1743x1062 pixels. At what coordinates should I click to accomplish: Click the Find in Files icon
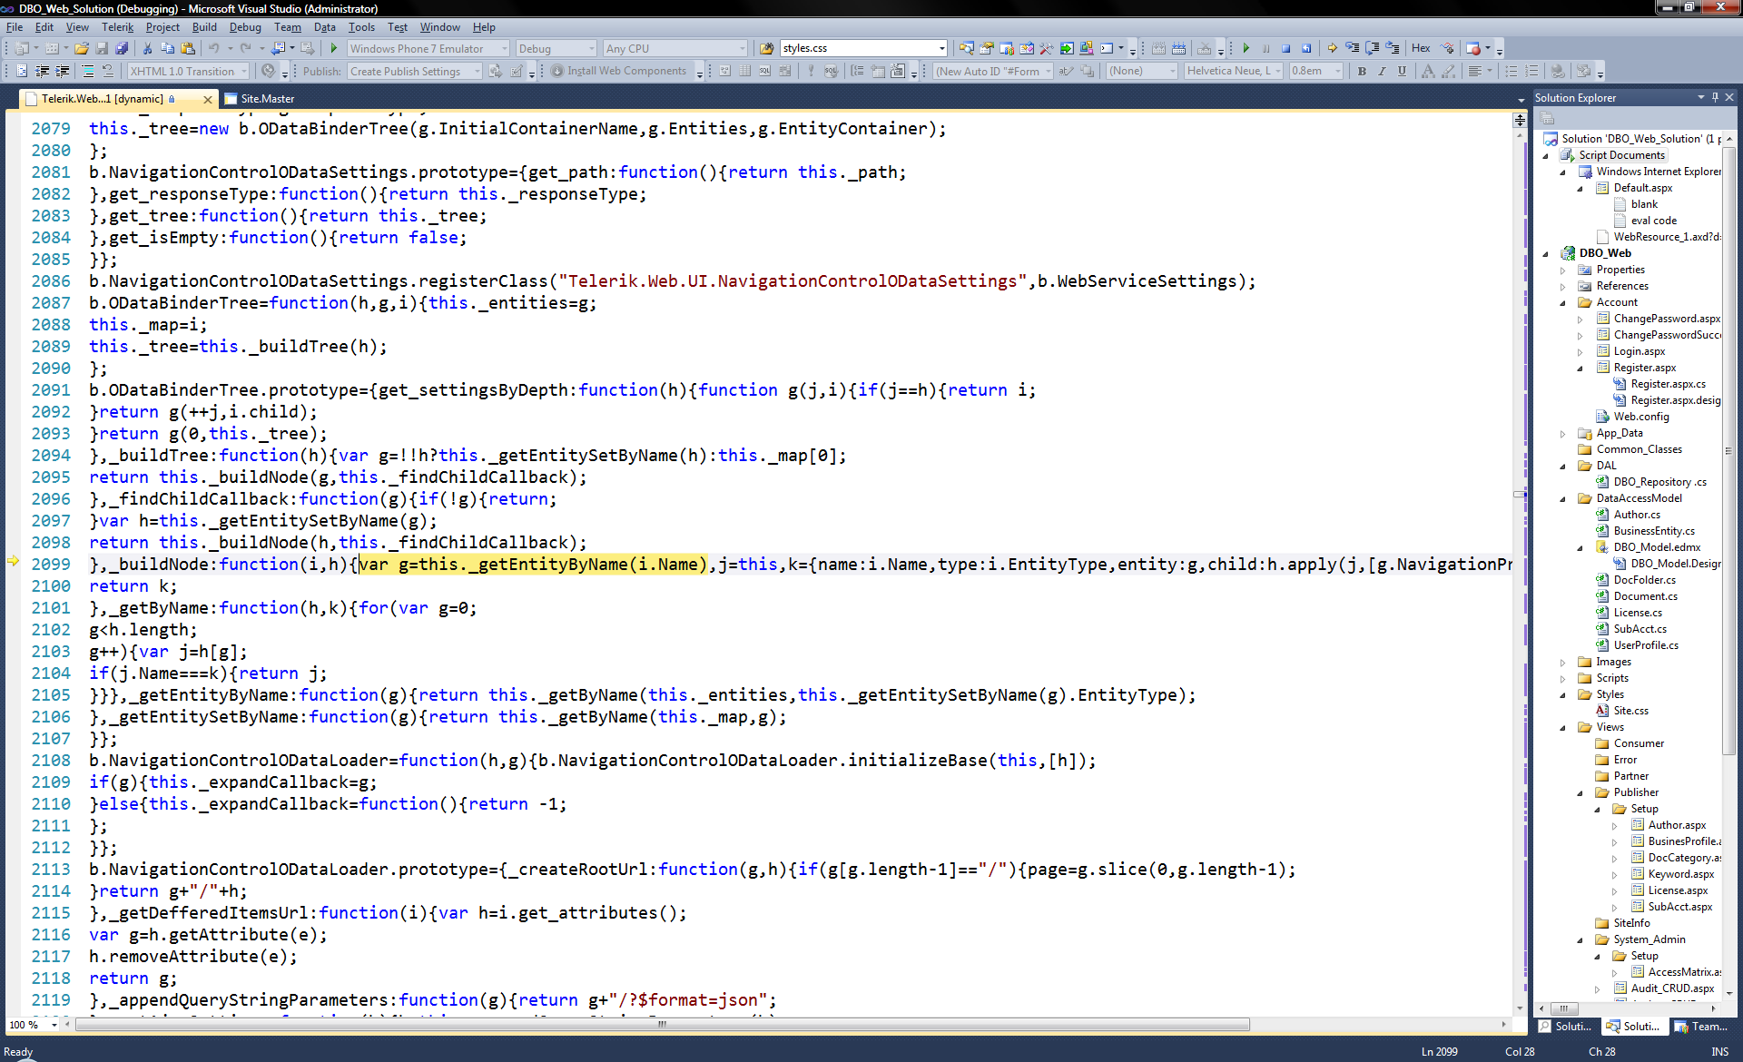point(767,48)
